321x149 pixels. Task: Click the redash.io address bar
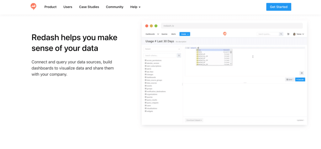point(232,26)
